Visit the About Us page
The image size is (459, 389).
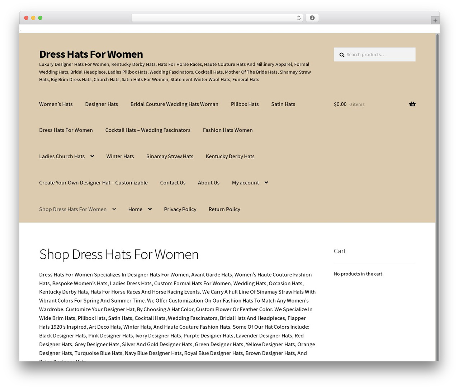[208, 182]
